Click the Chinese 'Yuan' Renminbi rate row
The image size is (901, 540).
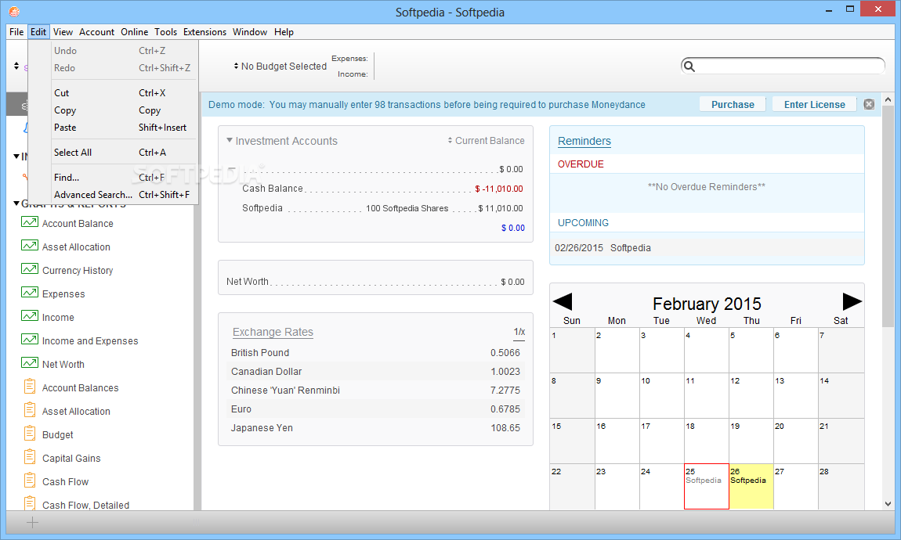pos(375,391)
